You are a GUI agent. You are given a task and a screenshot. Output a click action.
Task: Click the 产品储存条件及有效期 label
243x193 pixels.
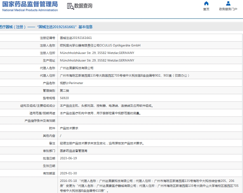point(40,121)
